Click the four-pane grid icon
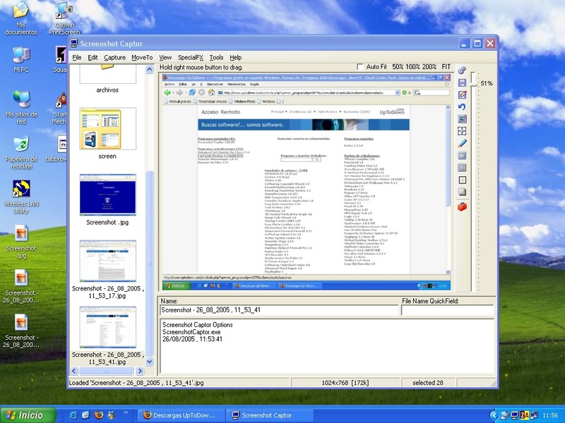Image resolution: width=565 pixels, height=423 pixels. [x=462, y=180]
